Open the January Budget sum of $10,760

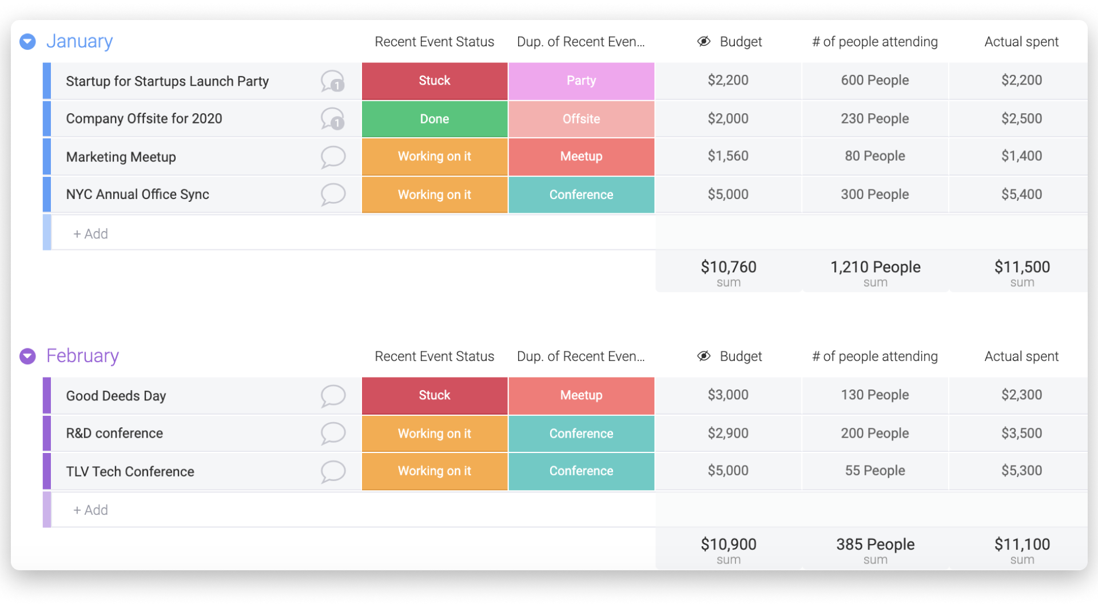pyautogui.click(x=729, y=272)
